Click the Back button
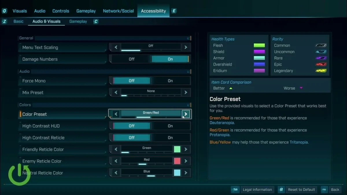 click(x=335, y=190)
